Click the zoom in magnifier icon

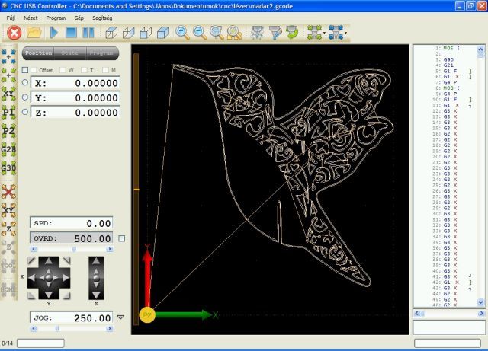tap(182, 33)
